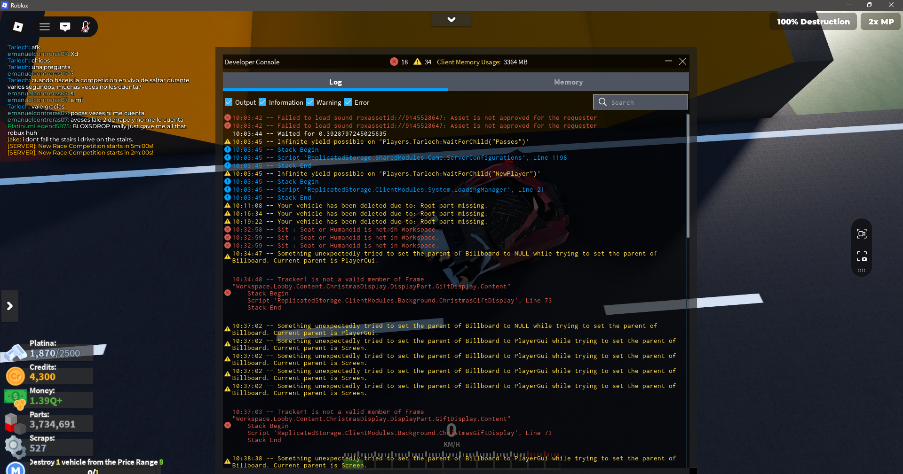
Task: Click the 100% Destruction button
Action: 813,22
